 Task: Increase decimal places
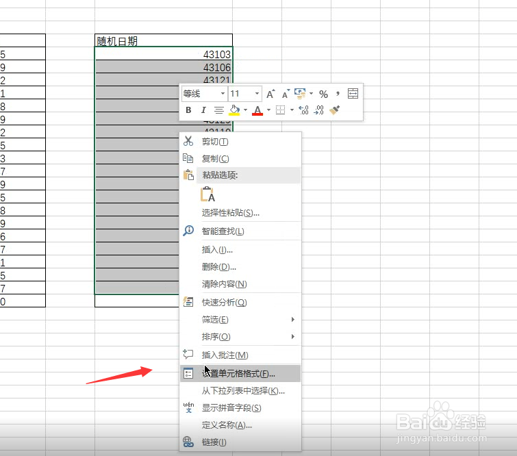303,110
